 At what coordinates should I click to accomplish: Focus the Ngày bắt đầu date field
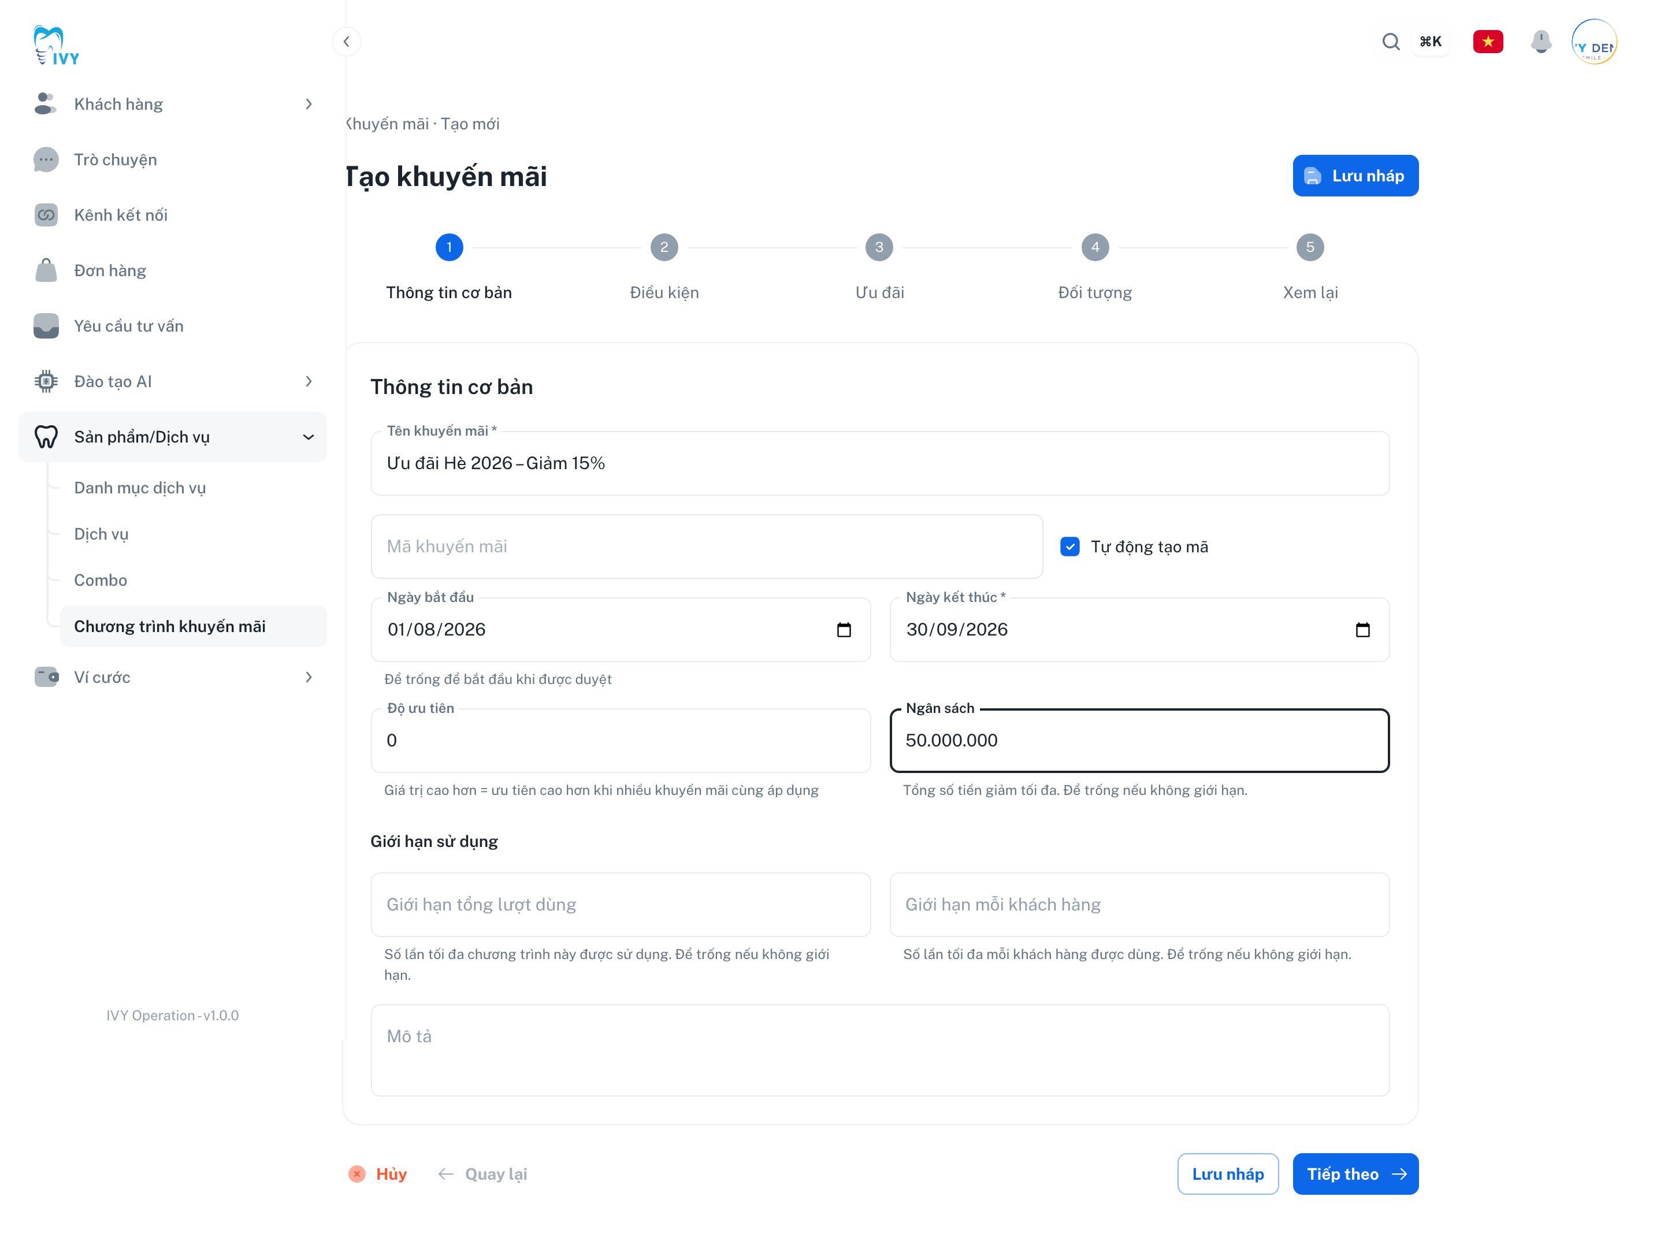(621, 630)
